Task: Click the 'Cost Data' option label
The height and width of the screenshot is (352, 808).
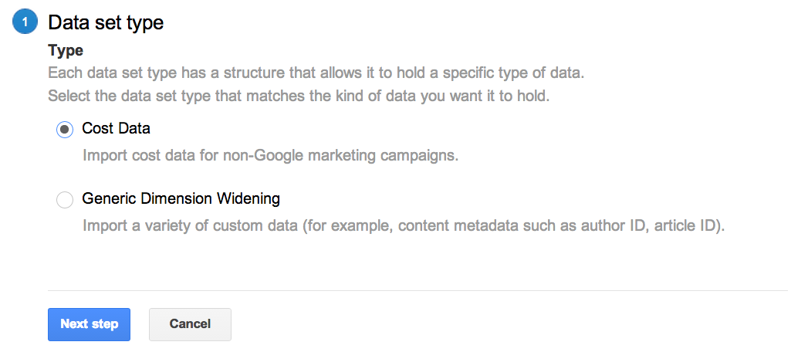Action: pyautogui.click(x=116, y=128)
